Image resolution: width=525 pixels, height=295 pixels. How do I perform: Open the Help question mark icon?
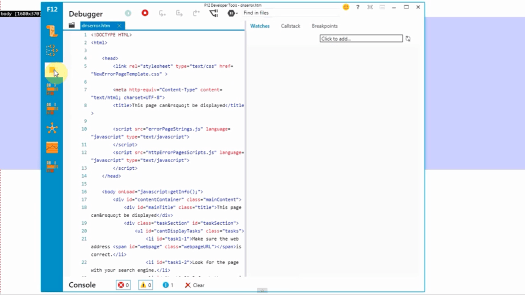click(357, 7)
